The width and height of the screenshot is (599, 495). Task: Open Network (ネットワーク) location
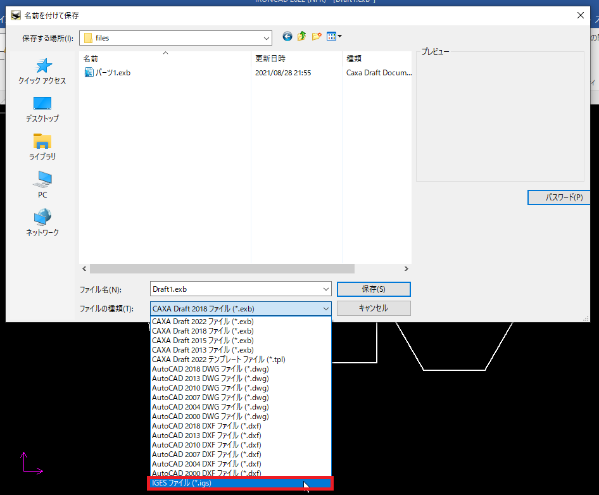[42, 223]
